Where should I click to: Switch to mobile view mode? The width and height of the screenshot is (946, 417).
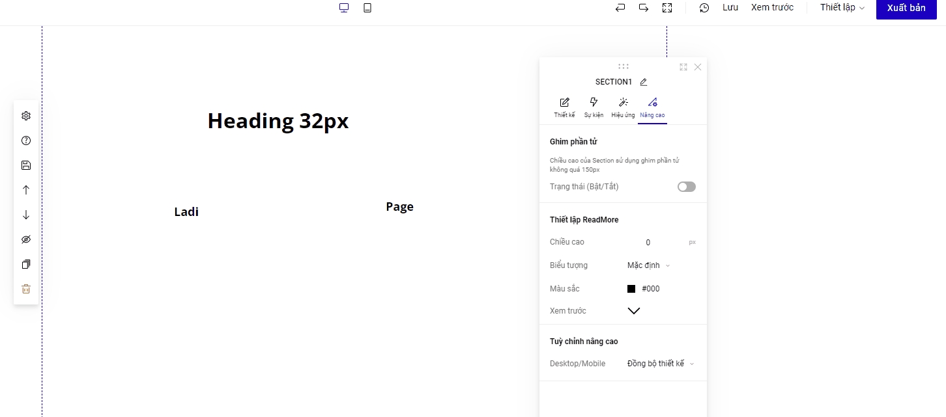point(367,8)
